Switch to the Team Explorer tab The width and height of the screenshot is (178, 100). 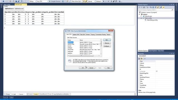(x=153, y=51)
